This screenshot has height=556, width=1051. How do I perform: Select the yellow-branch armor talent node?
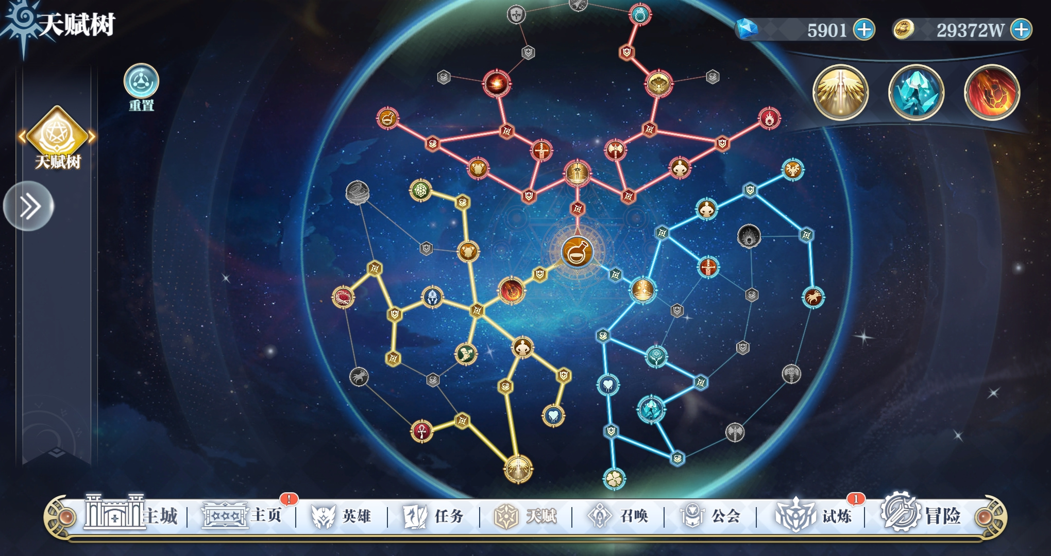pos(468,252)
